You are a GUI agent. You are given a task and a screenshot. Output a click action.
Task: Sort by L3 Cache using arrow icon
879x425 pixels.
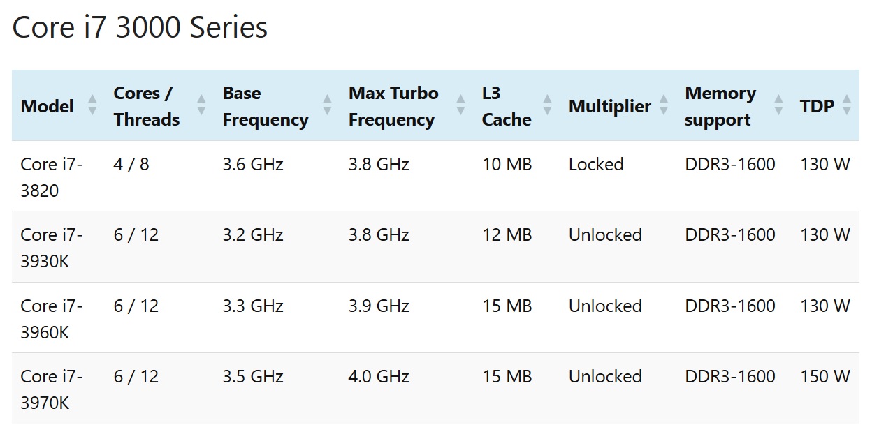pyautogui.click(x=547, y=106)
